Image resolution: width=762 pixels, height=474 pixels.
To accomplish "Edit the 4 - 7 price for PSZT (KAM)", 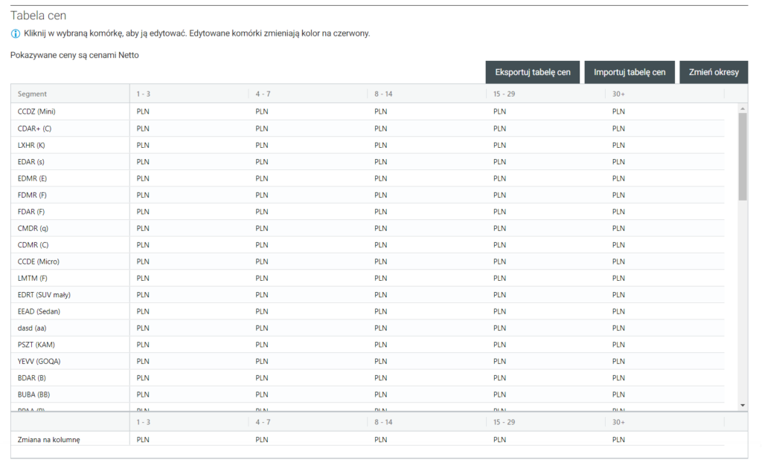I will pyautogui.click(x=308, y=345).
